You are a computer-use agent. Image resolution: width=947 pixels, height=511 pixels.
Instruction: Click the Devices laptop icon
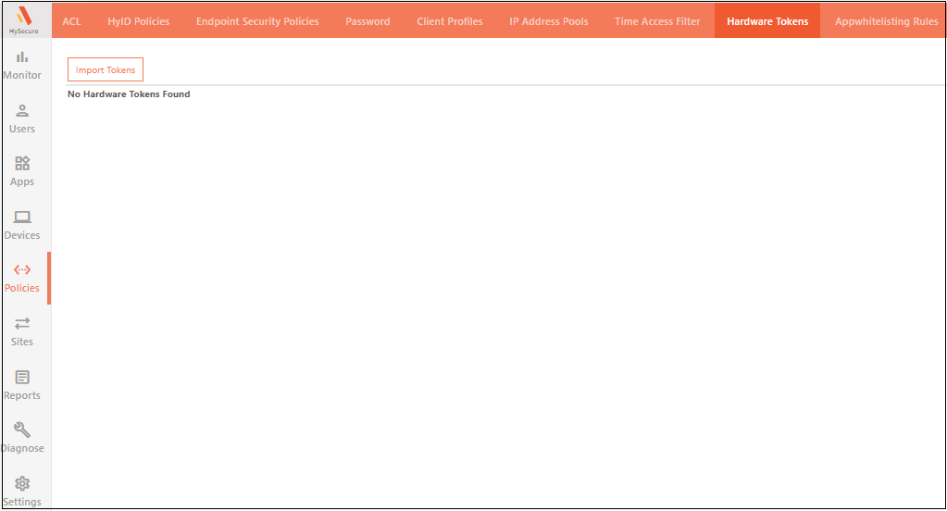point(22,218)
